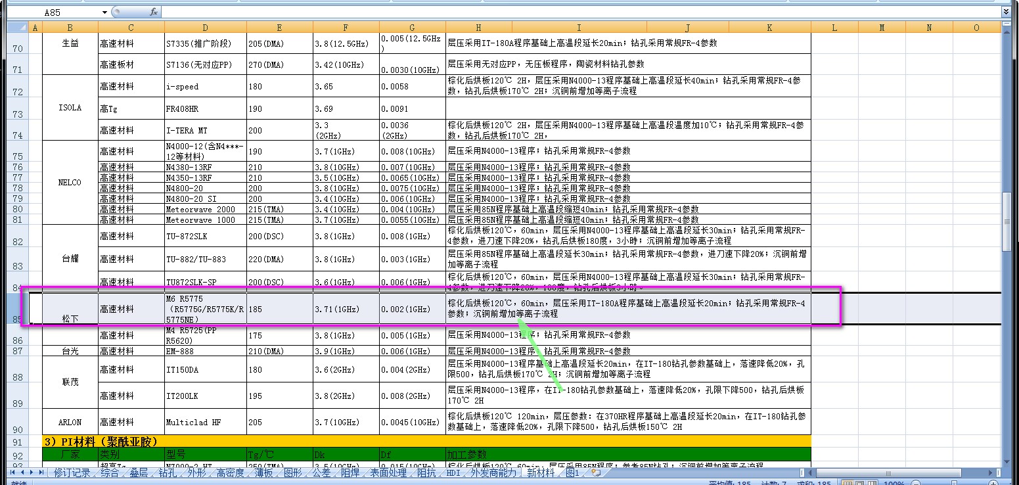Click the NELCO manufacturer cell
The image size is (1019, 485).
[70, 183]
